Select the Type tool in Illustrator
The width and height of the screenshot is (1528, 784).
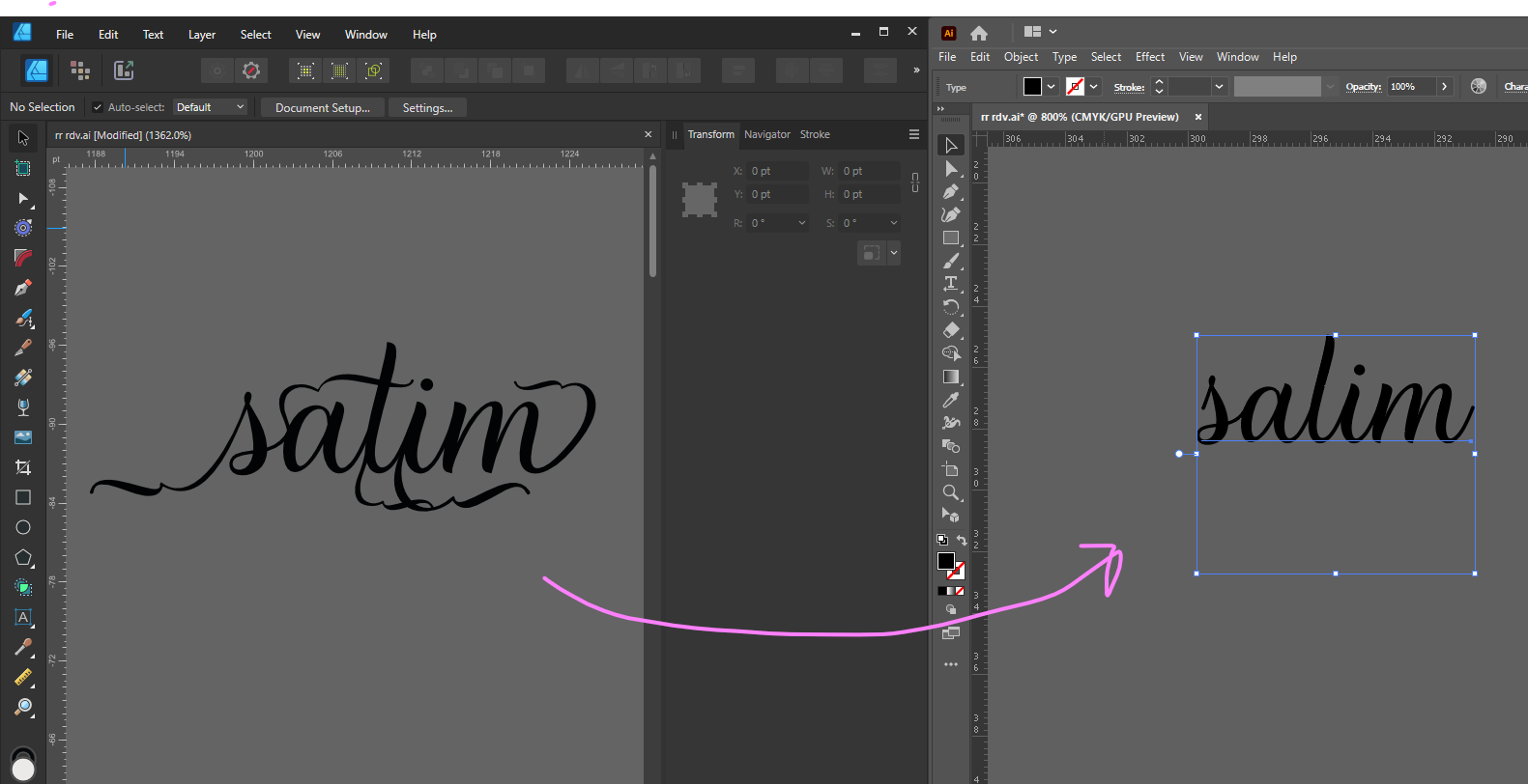951,284
